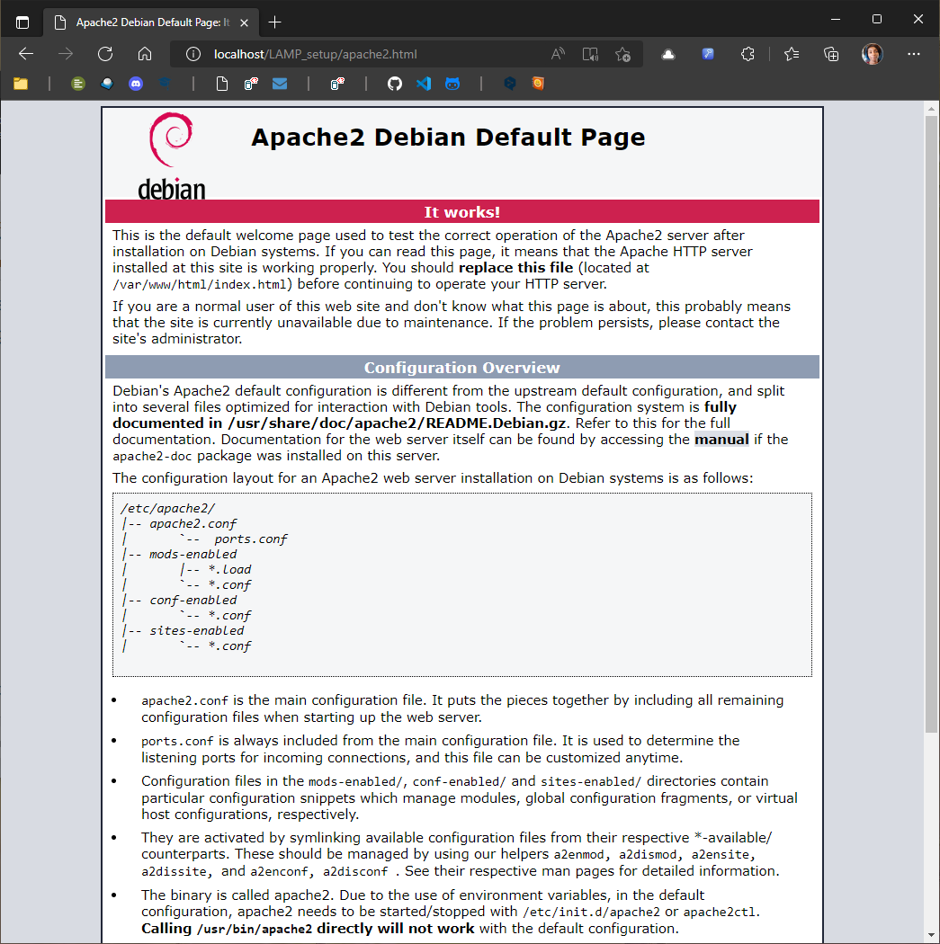Click the 'Apache2 Debian Default Page' title
This screenshot has height=944, width=940.
pos(448,138)
